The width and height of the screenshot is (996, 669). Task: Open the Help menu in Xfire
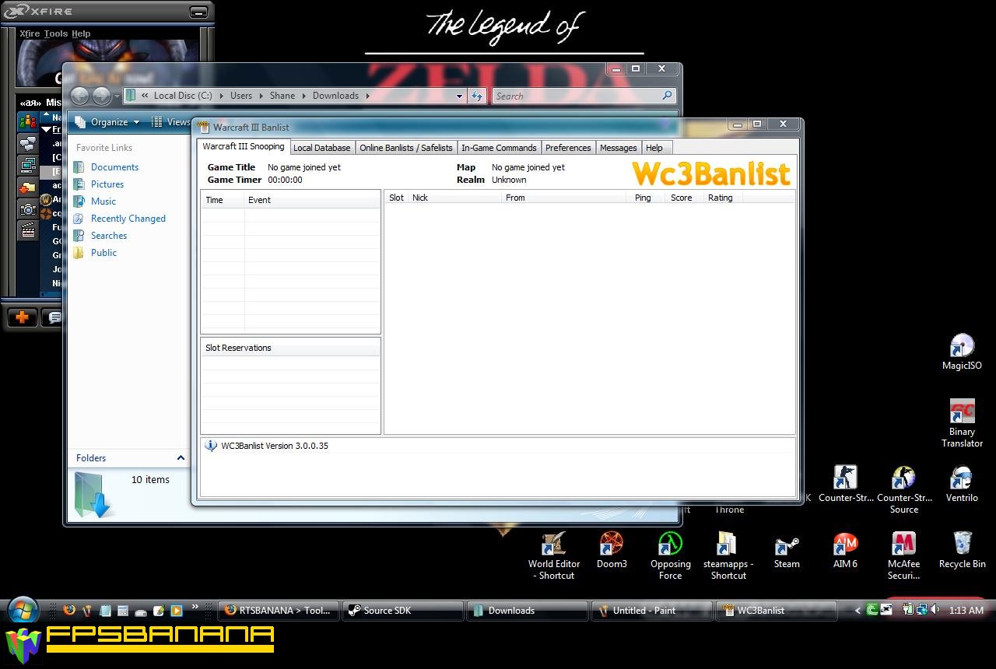tap(81, 33)
